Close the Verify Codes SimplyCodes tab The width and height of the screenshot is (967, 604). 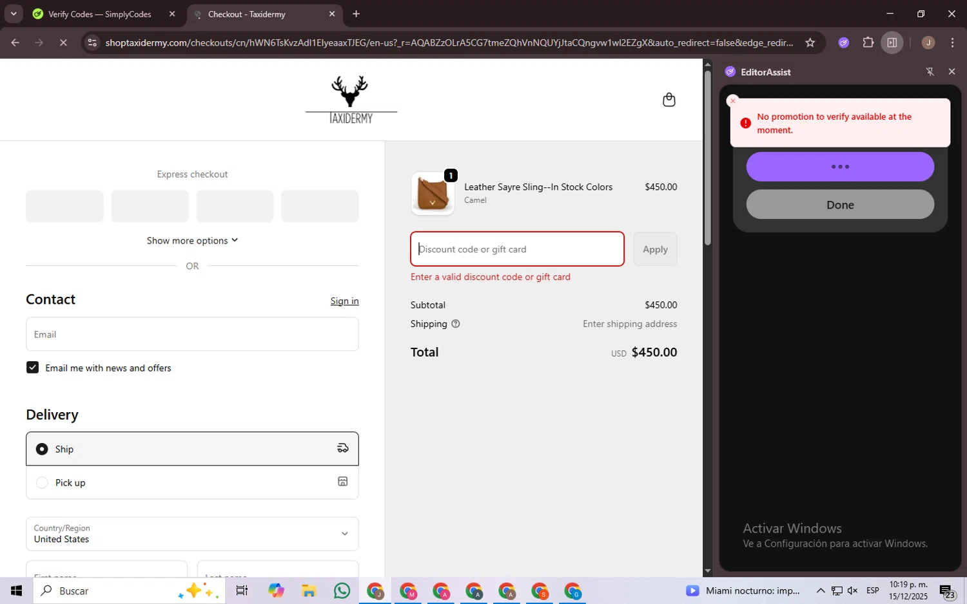[x=172, y=14]
